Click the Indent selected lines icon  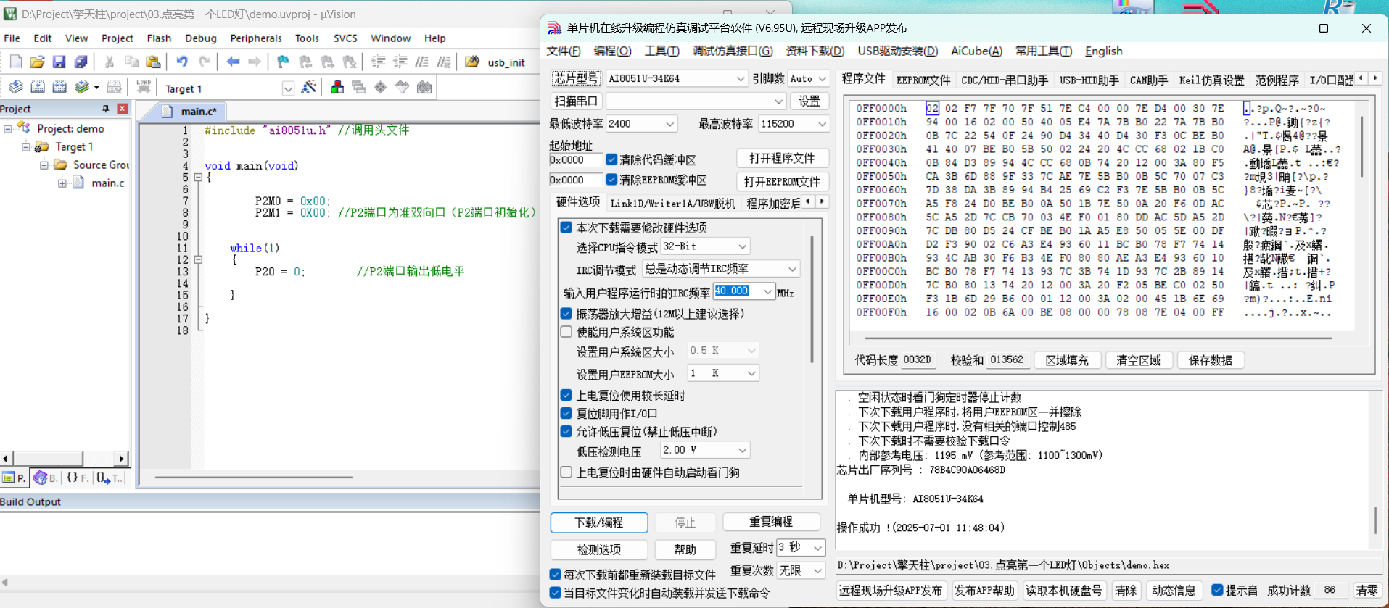tap(378, 62)
